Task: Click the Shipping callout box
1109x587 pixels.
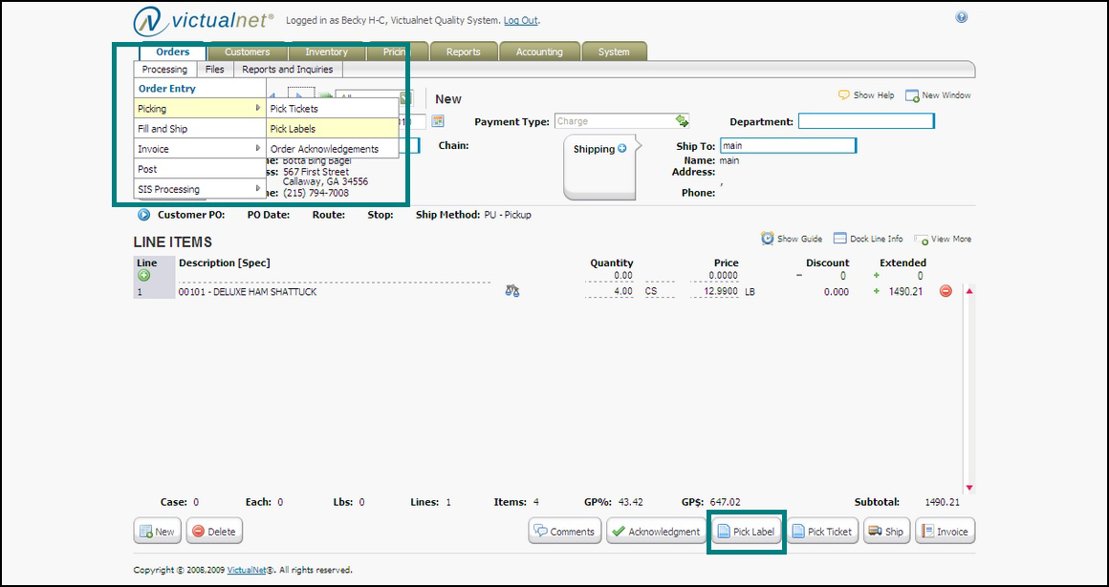Action: point(600,167)
